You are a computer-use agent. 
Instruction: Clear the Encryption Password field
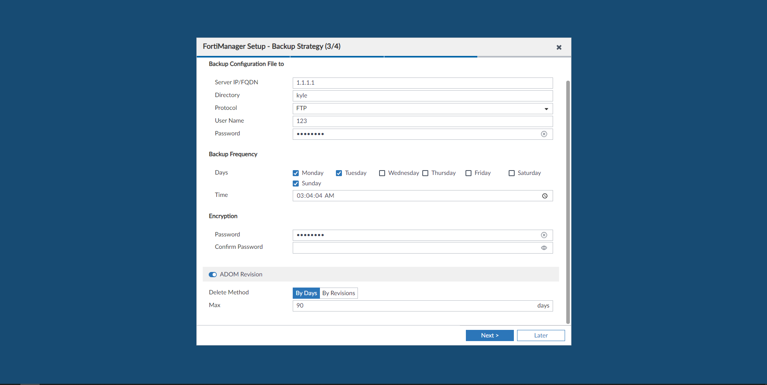pos(544,235)
